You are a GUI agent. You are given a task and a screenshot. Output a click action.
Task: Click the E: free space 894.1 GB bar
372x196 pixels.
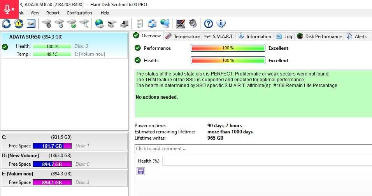pyautogui.click(x=52, y=182)
